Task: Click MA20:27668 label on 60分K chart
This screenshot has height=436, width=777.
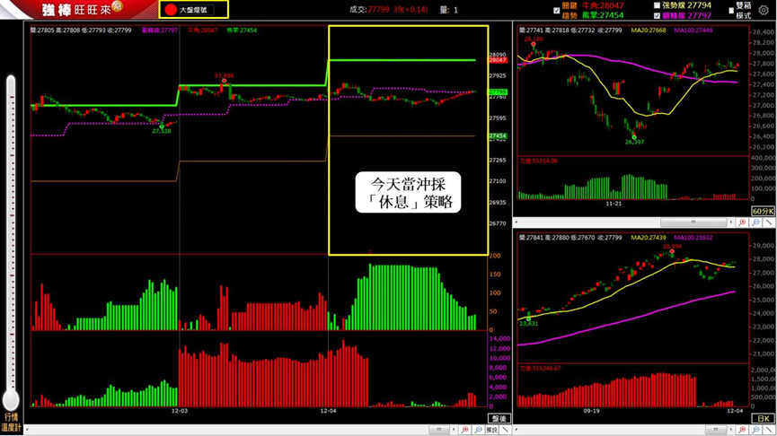Action: point(649,31)
